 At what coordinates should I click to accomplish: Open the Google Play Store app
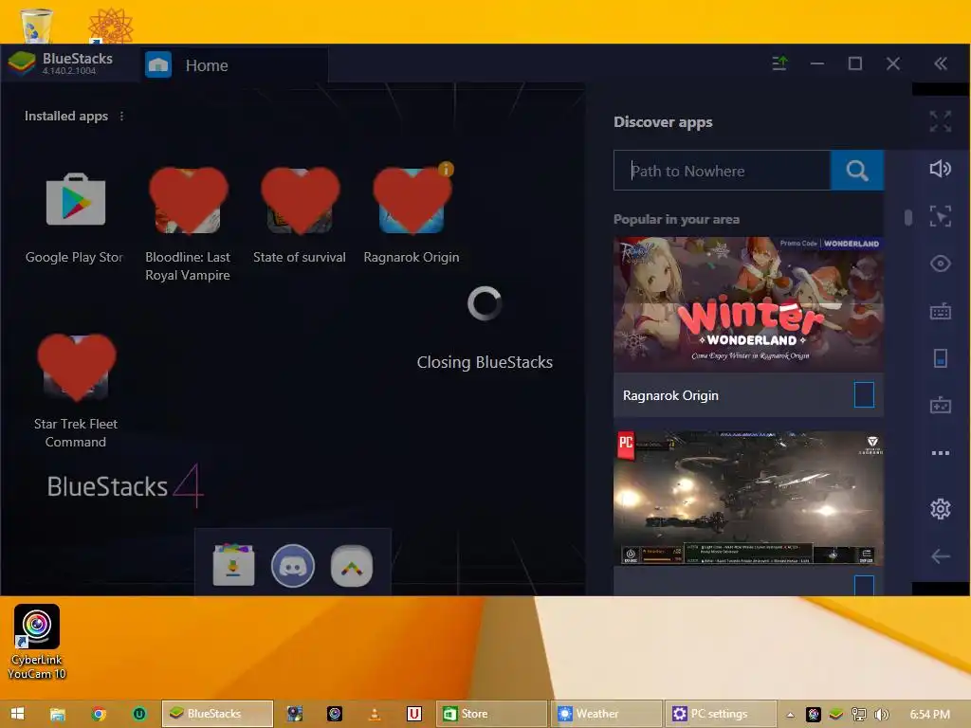[x=76, y=199]
